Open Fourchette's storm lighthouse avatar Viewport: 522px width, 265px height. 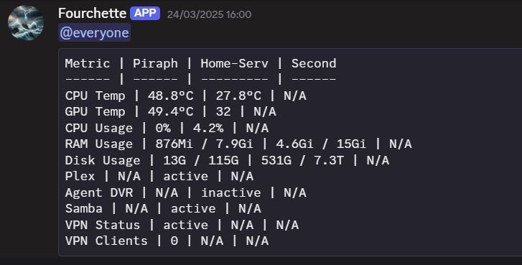coord(26,23)
